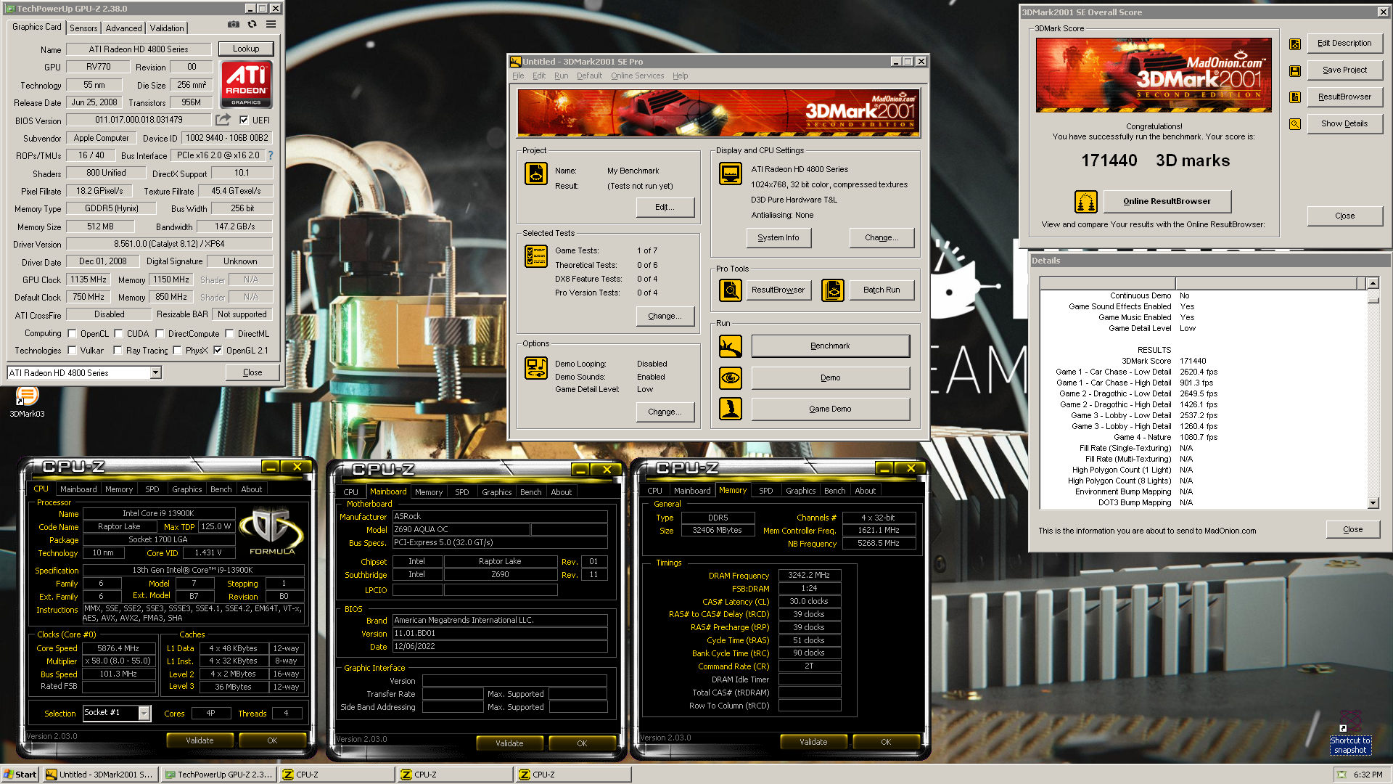This screenshot has height=784, width=1393.
Task: Click the taskbar clock showing 6:32 PM
Action: click(x=1368, y=775)
